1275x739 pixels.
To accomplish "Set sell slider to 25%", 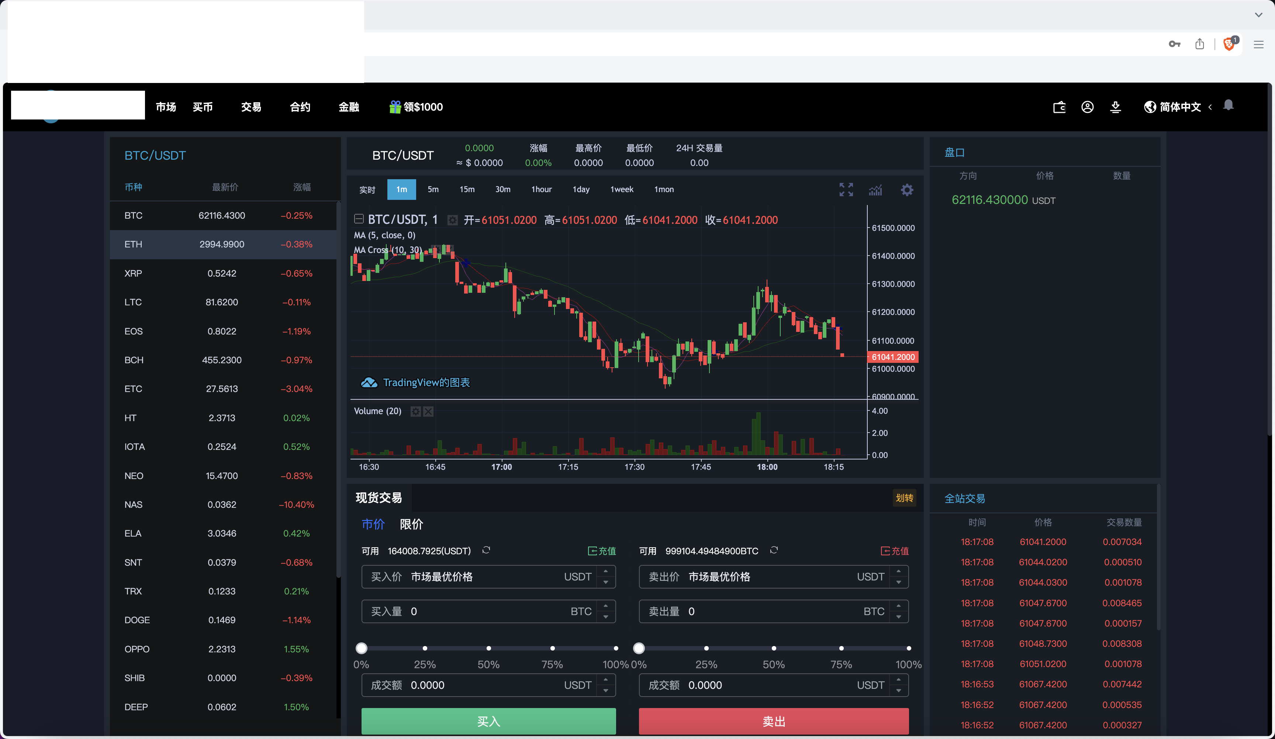I will [706, 648].
